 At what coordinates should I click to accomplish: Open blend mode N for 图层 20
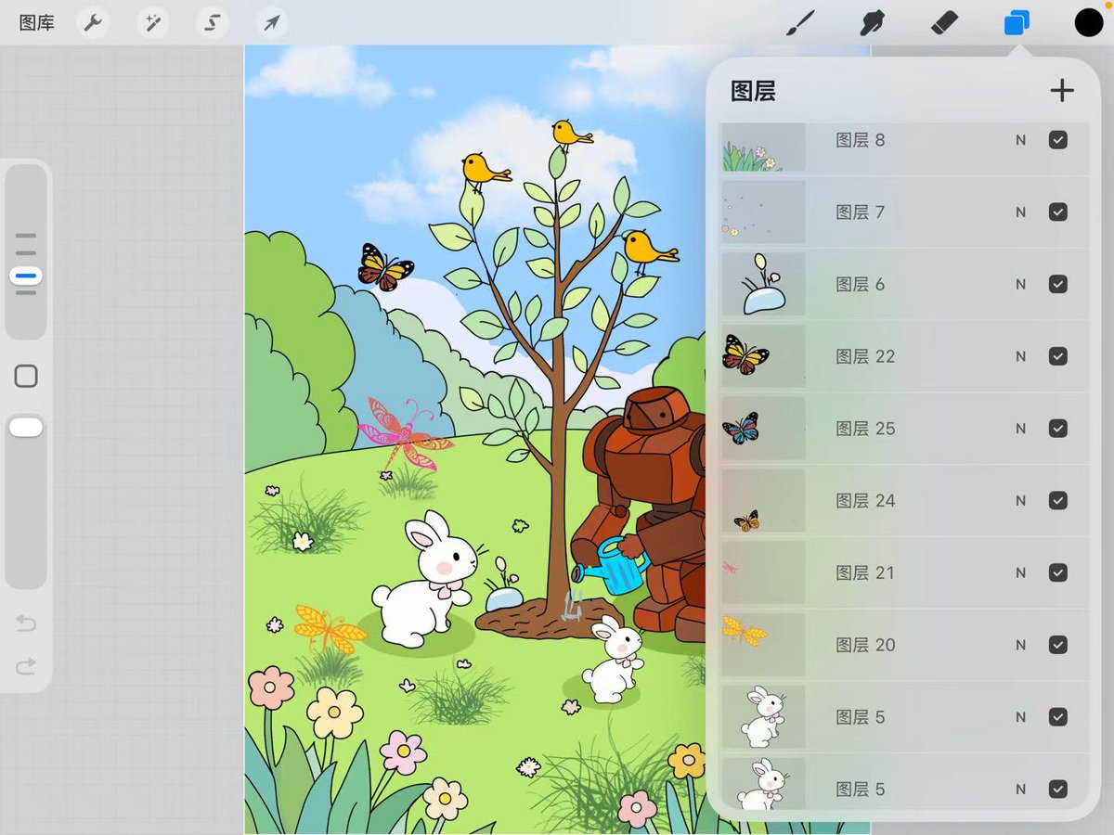pos(1020,645)
